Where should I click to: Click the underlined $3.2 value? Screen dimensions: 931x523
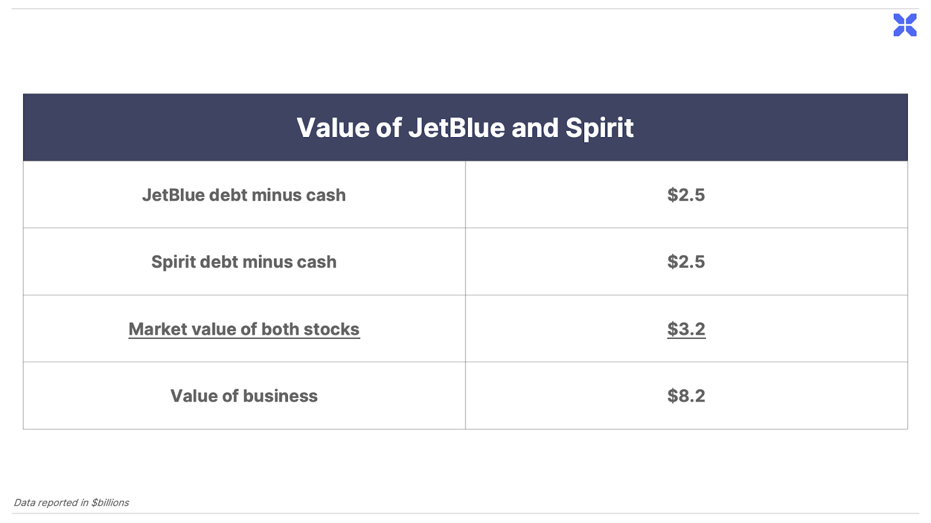coord(686,329)
